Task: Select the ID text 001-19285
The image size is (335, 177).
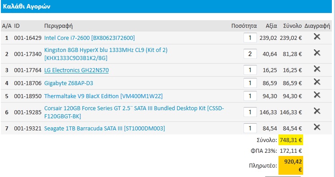Action: (28, 112)
